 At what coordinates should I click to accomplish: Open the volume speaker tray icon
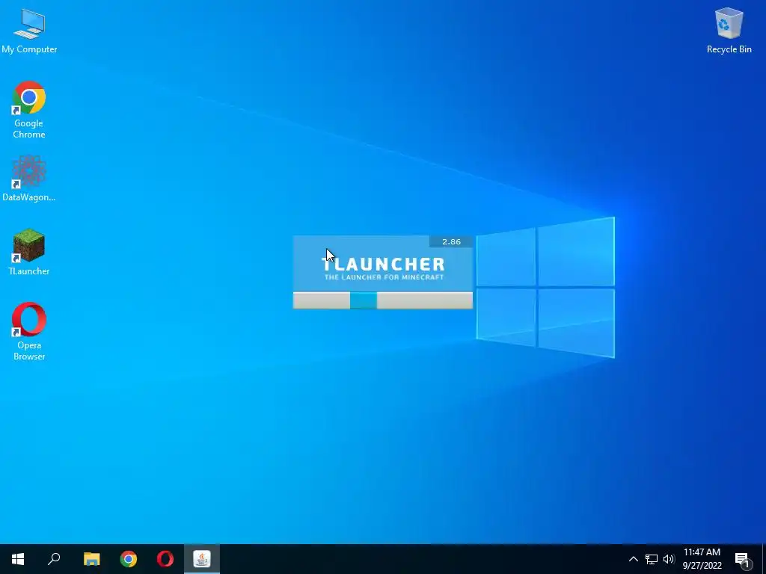point(668,559)
